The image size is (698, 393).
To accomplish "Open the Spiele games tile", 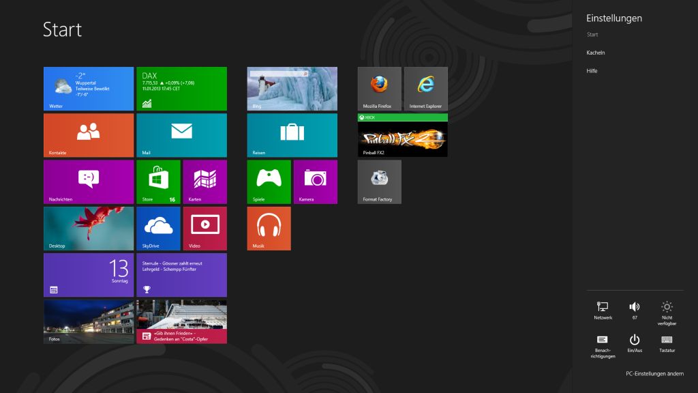I will click(269, 181).
